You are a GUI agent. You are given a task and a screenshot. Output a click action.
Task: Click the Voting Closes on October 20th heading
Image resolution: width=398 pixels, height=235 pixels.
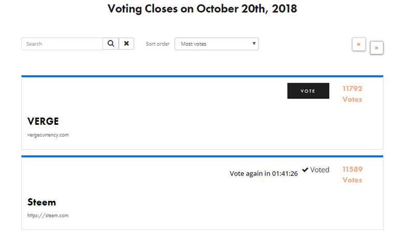pos(202,9)
